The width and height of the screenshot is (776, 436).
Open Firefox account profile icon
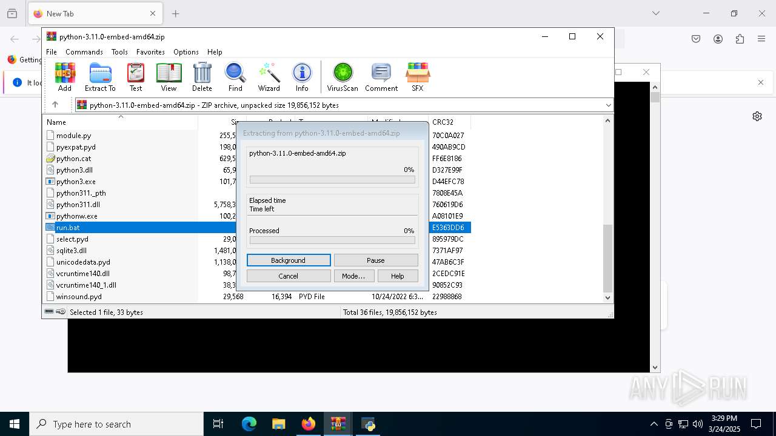tap(718, 39)
